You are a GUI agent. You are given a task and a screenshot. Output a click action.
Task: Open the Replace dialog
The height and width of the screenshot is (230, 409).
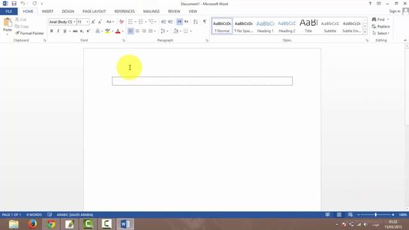click(x=381, y=26)
